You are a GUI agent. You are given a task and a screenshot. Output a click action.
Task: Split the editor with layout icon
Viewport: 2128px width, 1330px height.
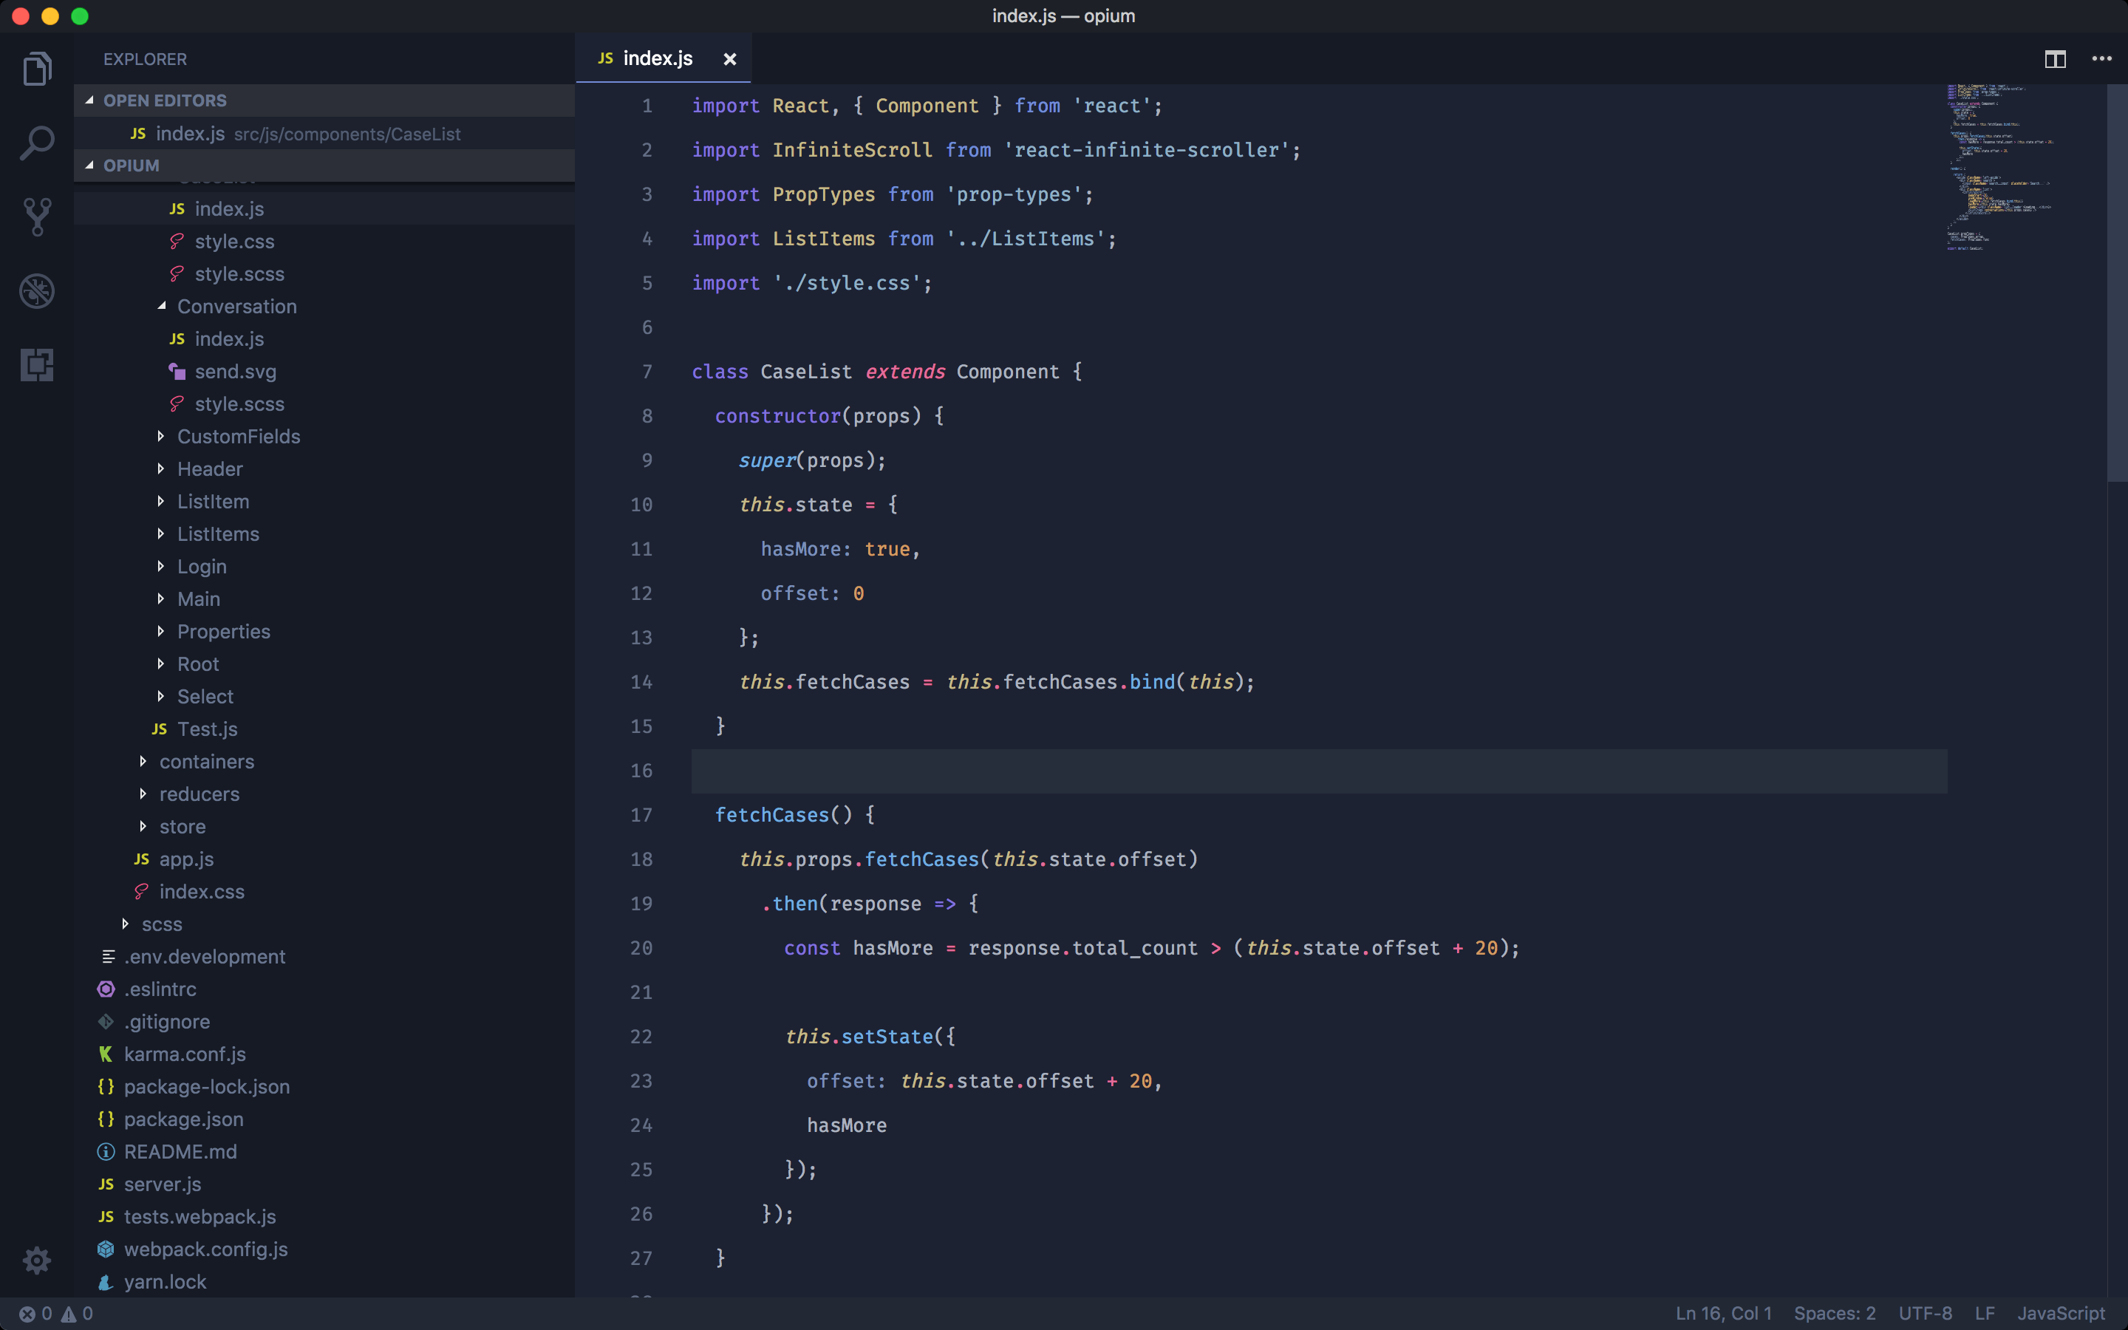[2054, 59]
